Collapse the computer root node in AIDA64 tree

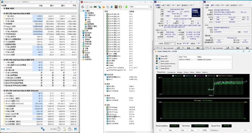tap(81, 11)
